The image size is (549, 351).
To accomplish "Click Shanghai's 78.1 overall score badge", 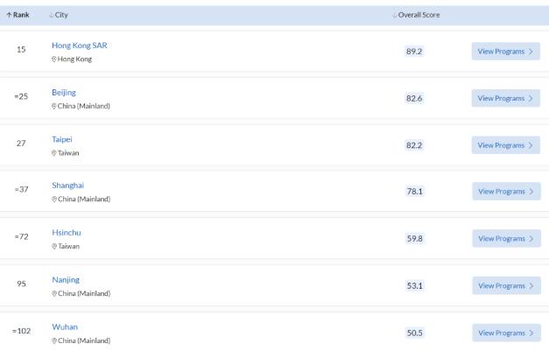I will click(x=415, y=192).
